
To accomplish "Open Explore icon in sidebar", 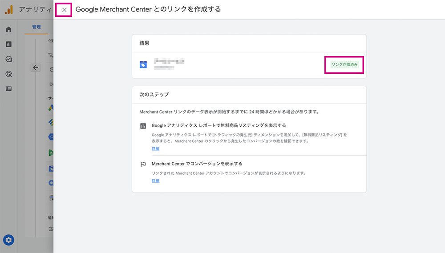I will click(8, 59).
